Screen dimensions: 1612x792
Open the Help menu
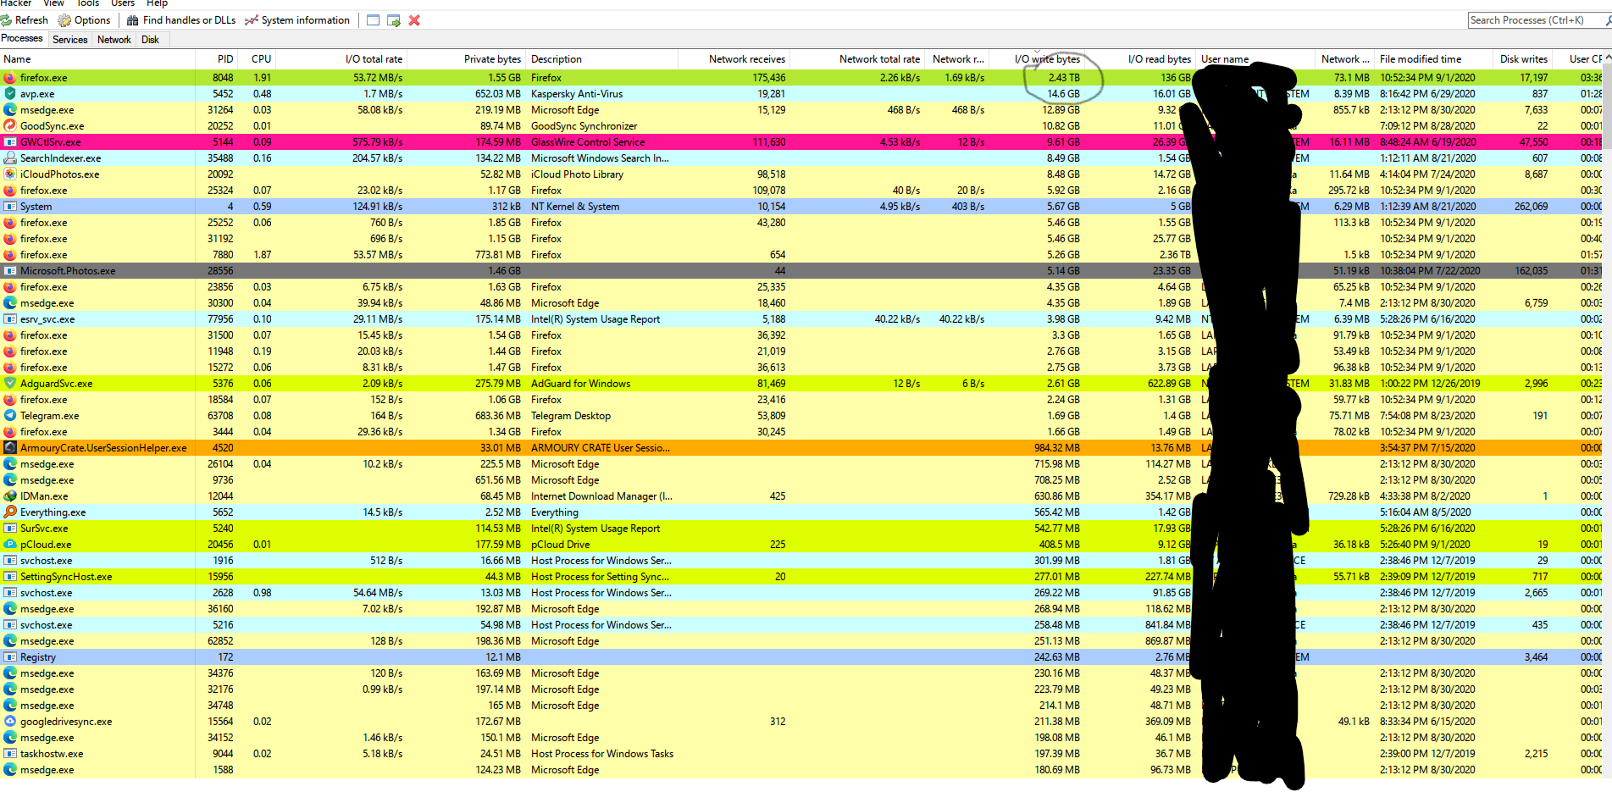click(157, 3)
